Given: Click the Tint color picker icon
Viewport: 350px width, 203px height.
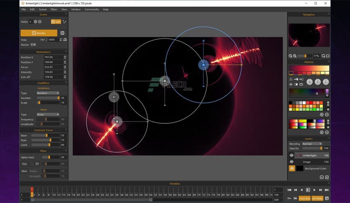Looking at the screenshot, I should point(37,164).
